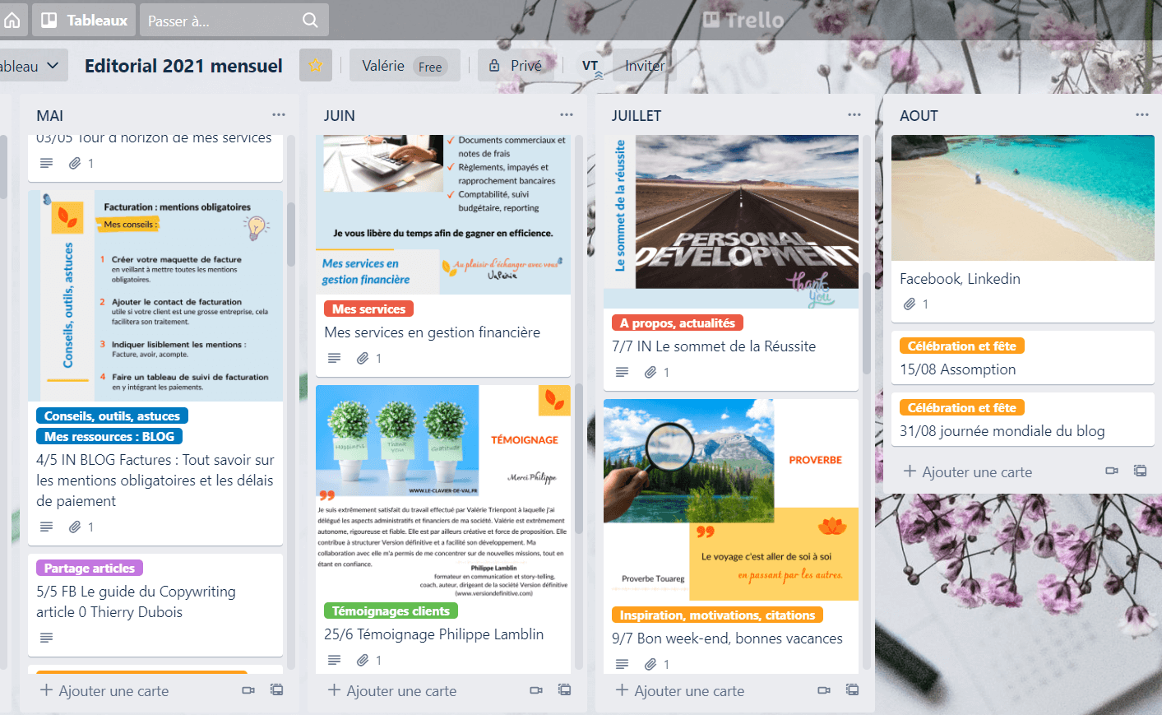The image size is (1162, 715).
Task: Click attachment icon on 25/6 Témoignage card
Action: point(363,660)
